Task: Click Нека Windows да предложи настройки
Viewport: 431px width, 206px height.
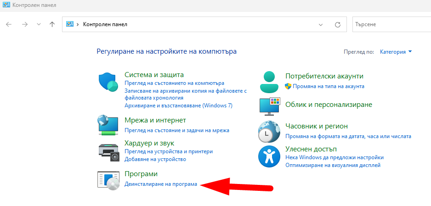Action: (x=335, y=157)
